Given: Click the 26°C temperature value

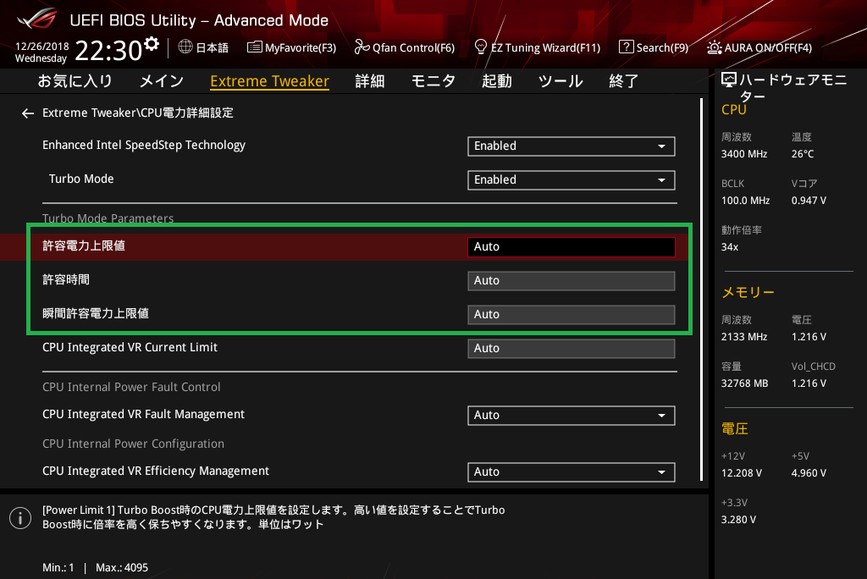Looking at the screenshot, I should tap(803, 154).
